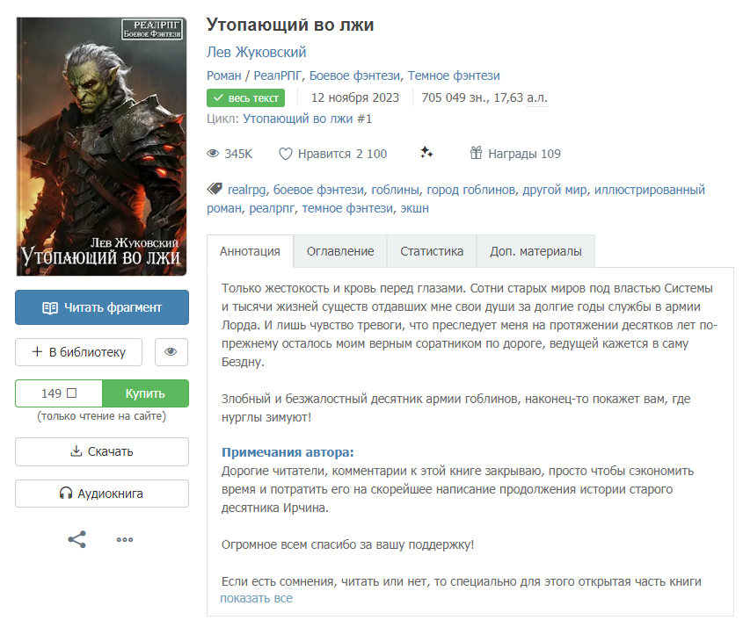The width and height of the screenshot is (743, 620).
Task: Click the Скачать download button
Action: [x=102, y=451]
